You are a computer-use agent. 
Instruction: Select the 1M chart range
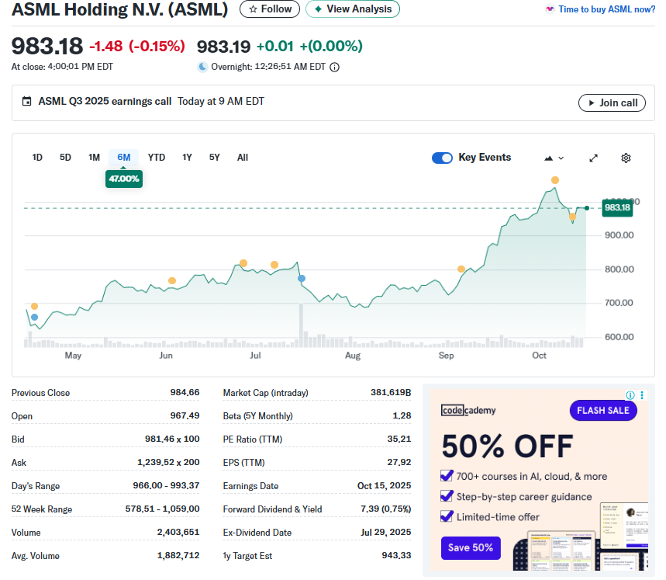[95, 158]
